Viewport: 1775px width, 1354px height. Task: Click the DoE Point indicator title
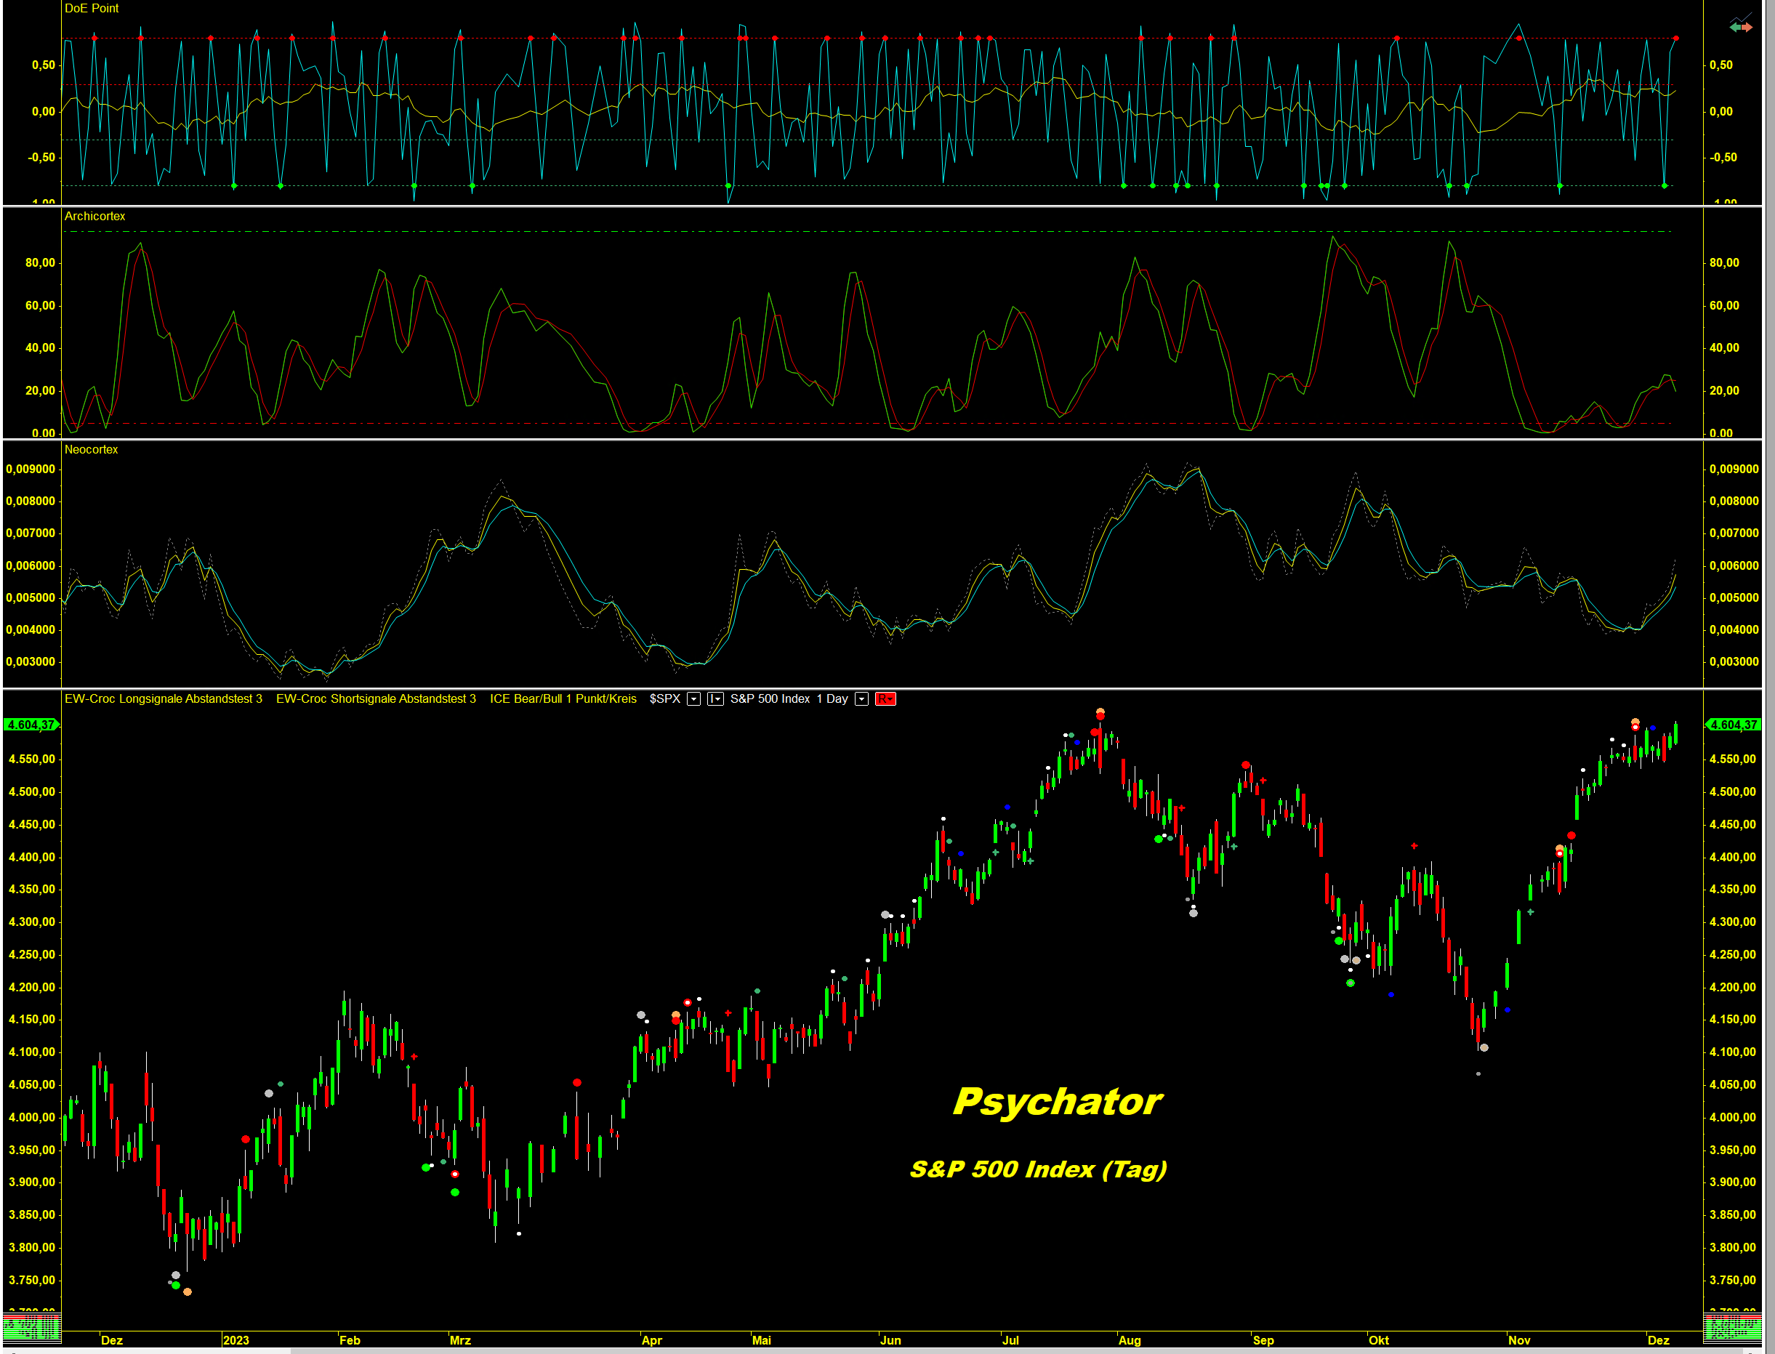tap(91, 8)
